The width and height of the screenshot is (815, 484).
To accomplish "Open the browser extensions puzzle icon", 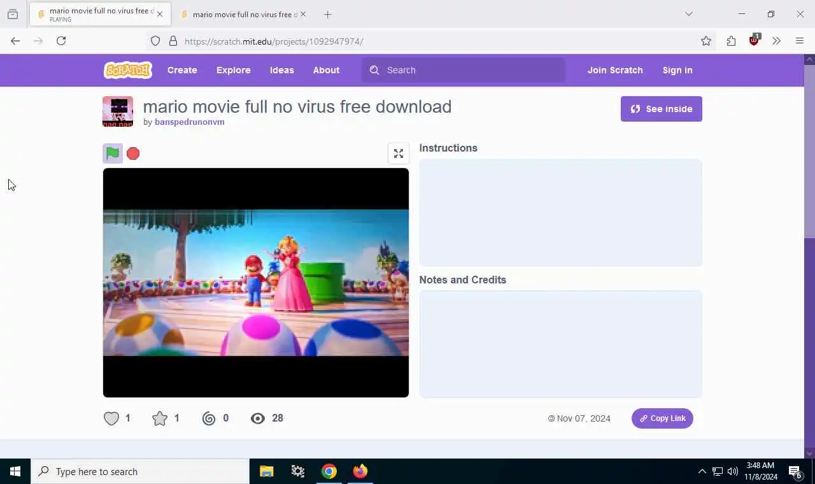I will [731, 41].
